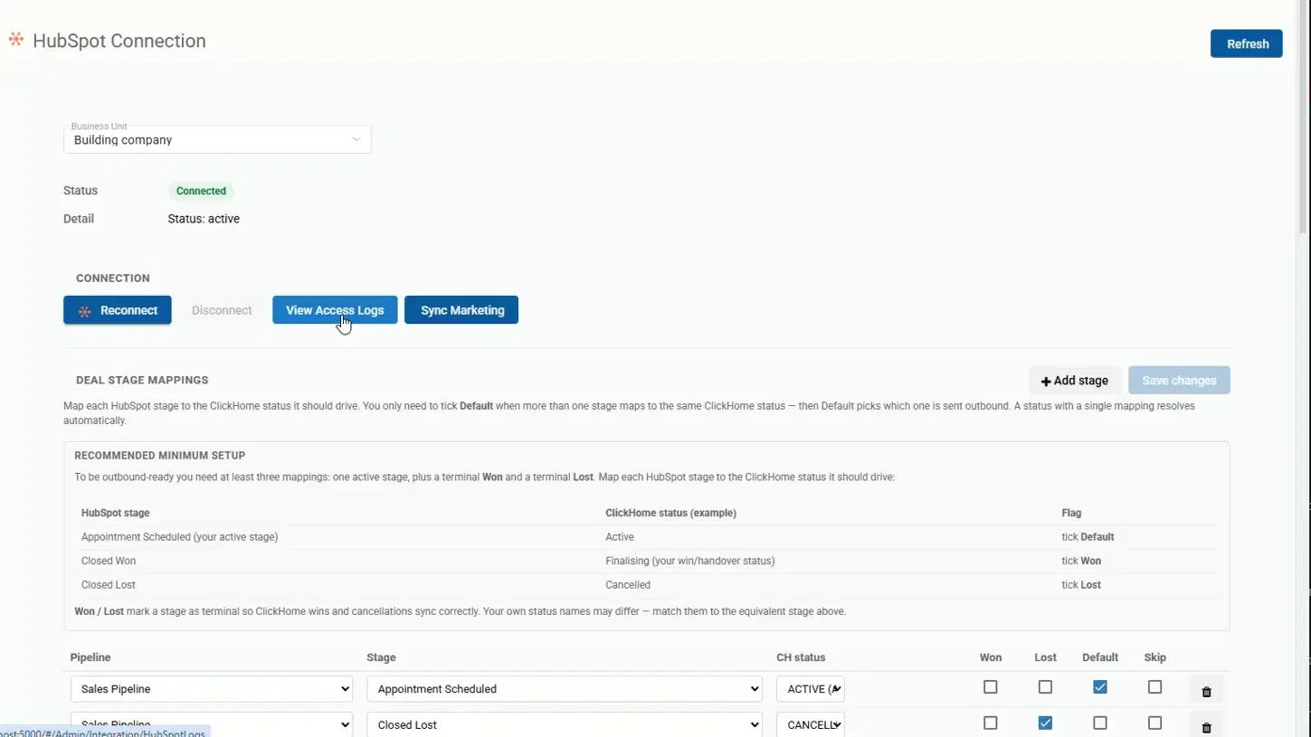Screen dimensions: 1311x737
Task: Tick Lost for Appointment Scheduled row
Action: (1045, 687)
